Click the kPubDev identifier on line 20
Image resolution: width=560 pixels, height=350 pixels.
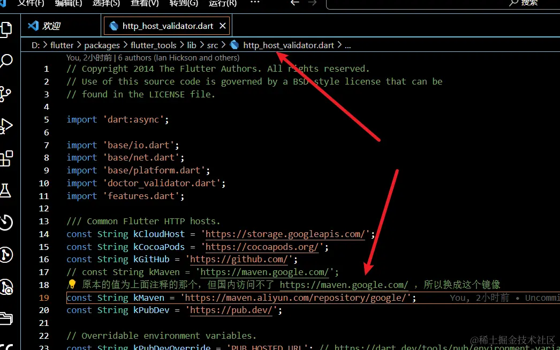point(152,310)
